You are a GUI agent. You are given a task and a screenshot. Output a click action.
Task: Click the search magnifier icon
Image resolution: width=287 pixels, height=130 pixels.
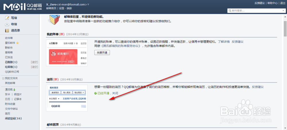click(x=230, y=11)
